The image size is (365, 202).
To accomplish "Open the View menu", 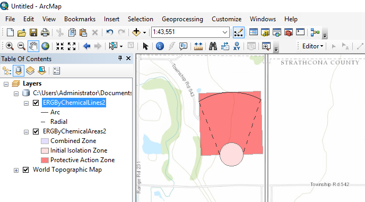I will pyautogui.click(x=49, y=19).
